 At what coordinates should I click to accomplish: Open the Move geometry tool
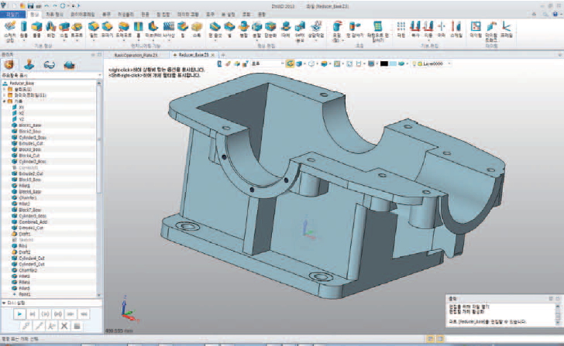point(428,29)
